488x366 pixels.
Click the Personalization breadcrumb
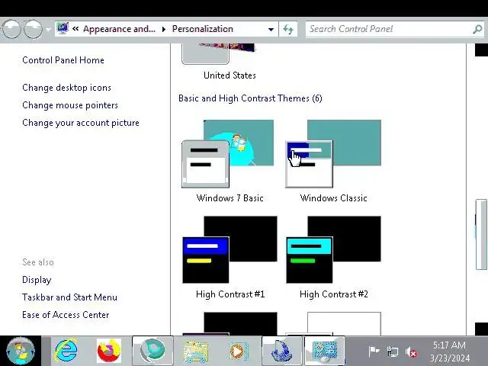tap(203, 29)
